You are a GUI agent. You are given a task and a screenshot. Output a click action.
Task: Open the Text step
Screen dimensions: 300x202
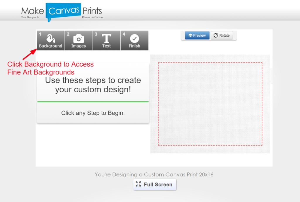click(x=107, y=40)
